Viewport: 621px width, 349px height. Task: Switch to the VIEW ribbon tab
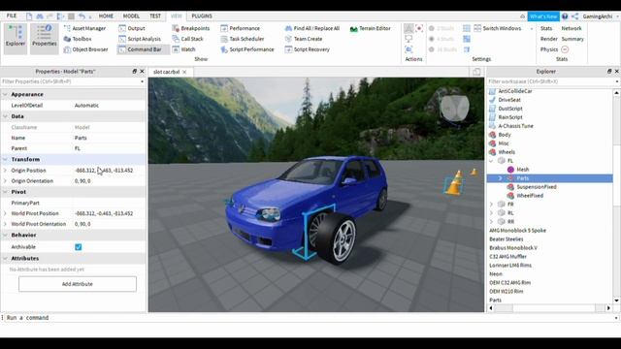(177, 16)
